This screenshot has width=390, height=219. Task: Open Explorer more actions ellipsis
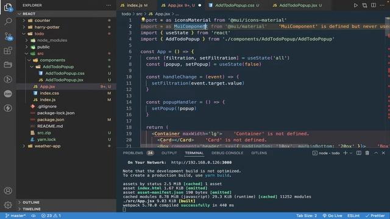point(108,5)
